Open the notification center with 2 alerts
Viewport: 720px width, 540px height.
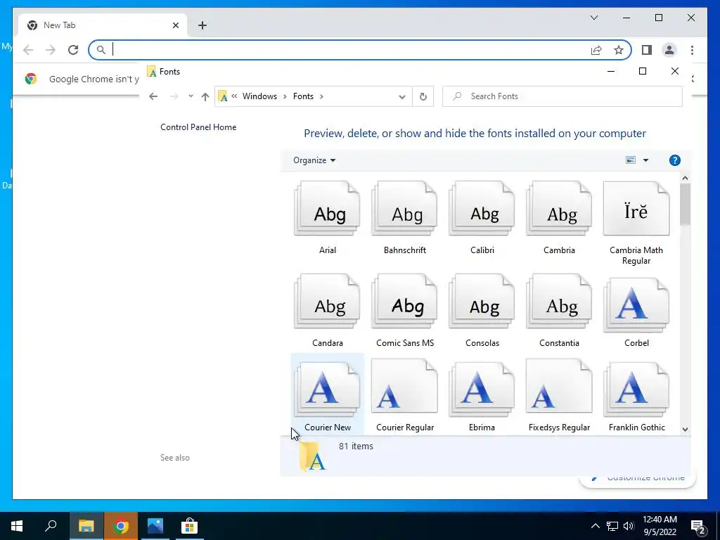(698, 527)
